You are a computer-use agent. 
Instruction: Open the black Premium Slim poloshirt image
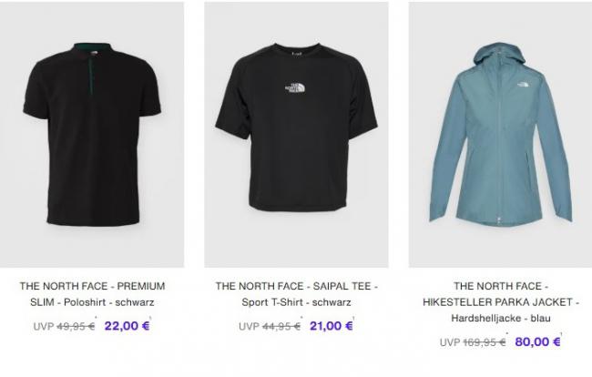(x=92, y=135)
